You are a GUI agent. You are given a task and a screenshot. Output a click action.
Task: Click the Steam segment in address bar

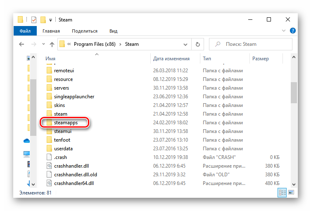tap(132, 44)
